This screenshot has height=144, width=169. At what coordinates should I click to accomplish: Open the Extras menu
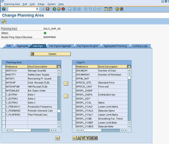41,4
